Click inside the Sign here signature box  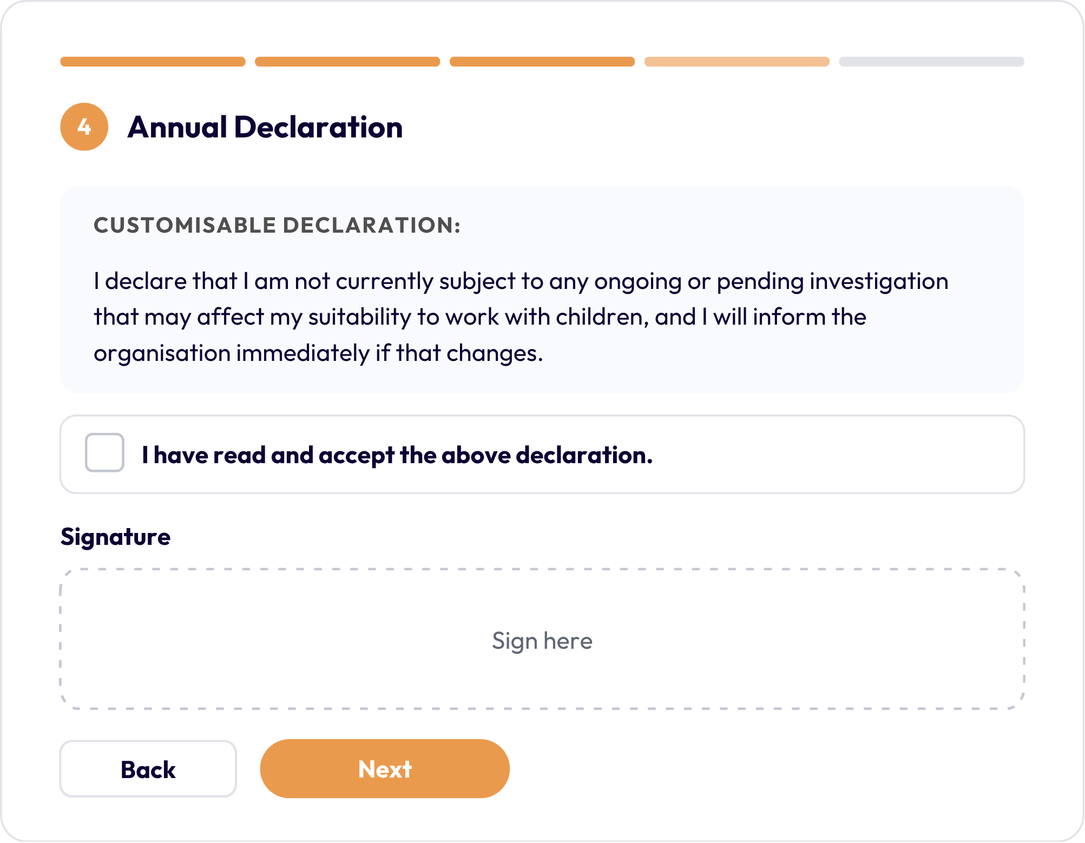[x=542, y=639]
